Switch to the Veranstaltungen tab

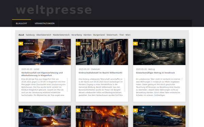[45, 23]
